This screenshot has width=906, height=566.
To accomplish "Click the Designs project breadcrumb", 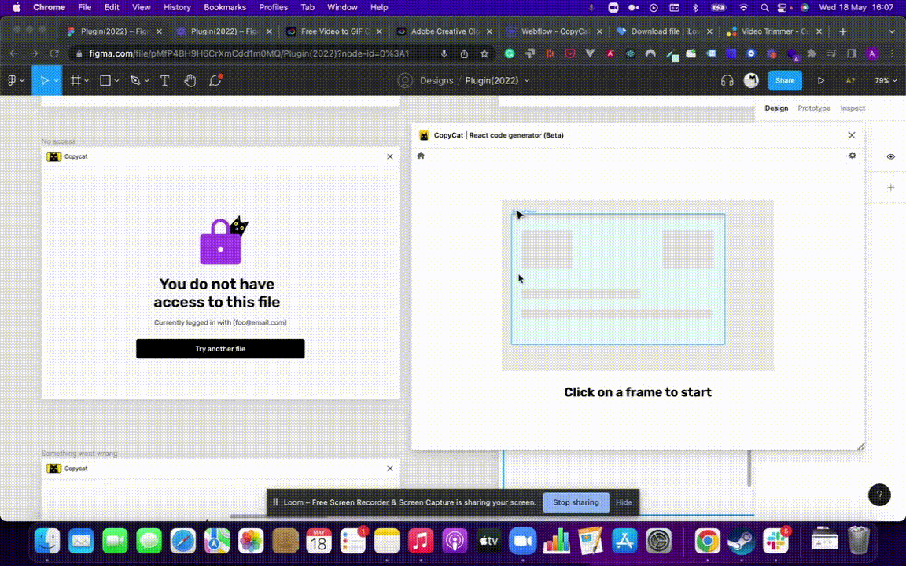I will tap(436, 81).
